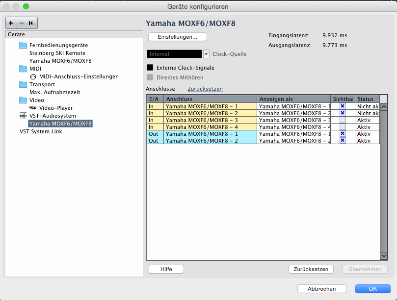Toggle visibility for Out MOXF8 - 1

(343, 133)
